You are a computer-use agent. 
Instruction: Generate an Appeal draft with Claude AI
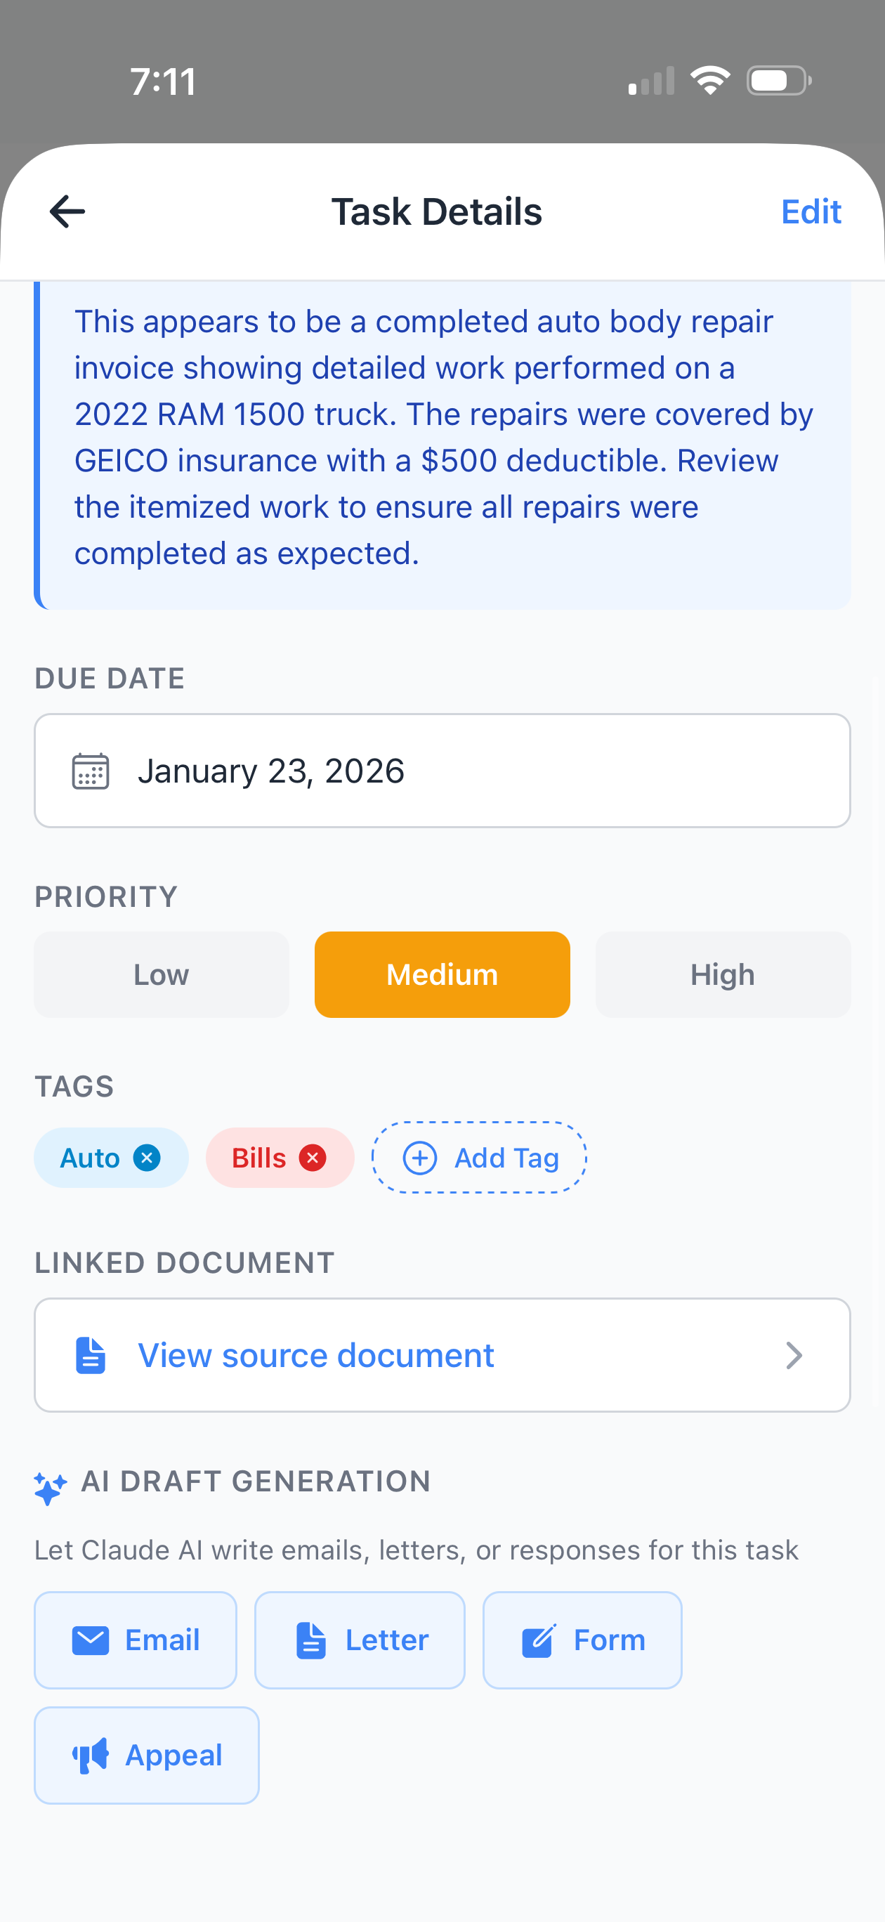pyautogui.click(x=146, y=1755)
